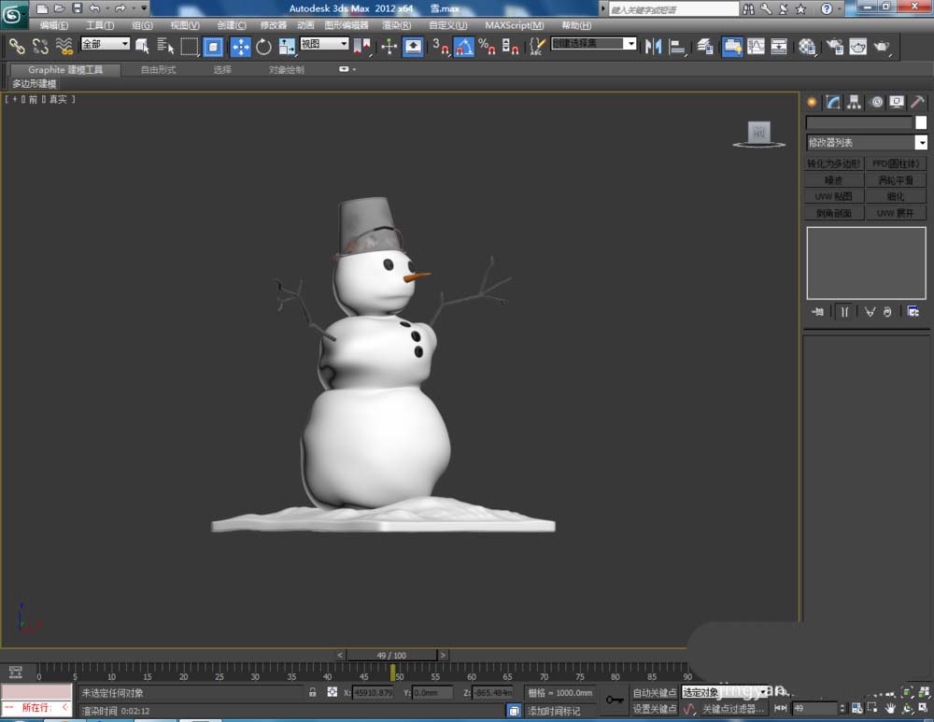Click the 设置关键点 set key button

[654, 708]
